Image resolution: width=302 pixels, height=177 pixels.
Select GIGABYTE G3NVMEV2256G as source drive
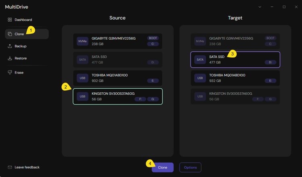click(118, 41)
